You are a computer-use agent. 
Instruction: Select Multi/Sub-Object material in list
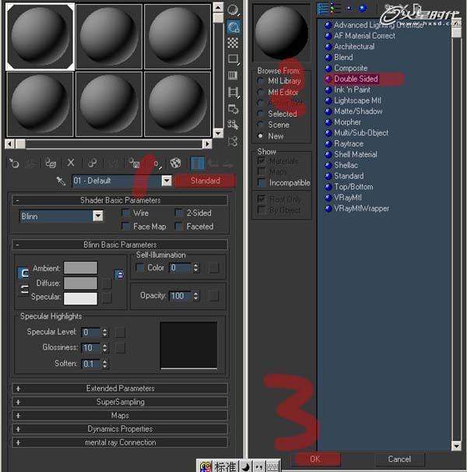click(361, 132)
